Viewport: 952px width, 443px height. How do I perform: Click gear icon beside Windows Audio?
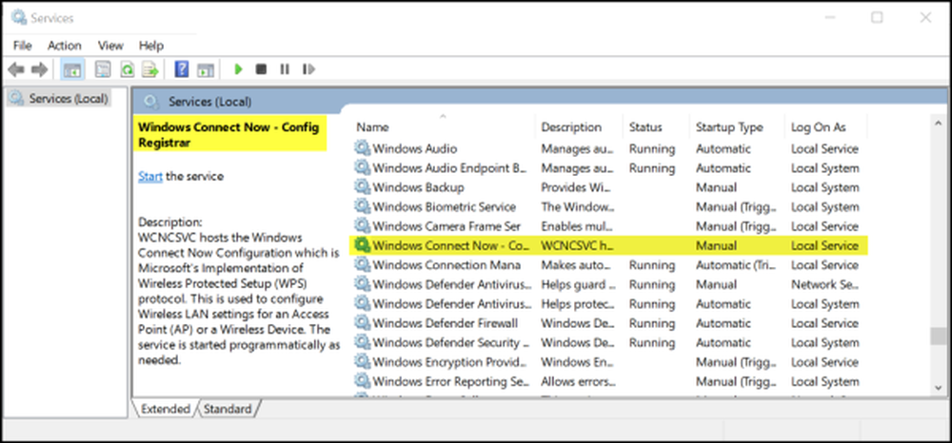coord(363,148)
